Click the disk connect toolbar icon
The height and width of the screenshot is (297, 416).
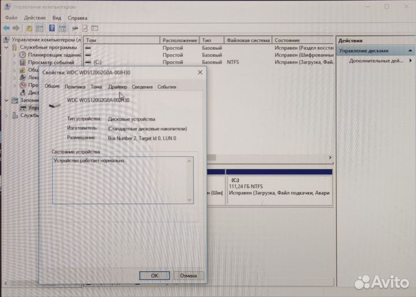[x=75, y=28]
